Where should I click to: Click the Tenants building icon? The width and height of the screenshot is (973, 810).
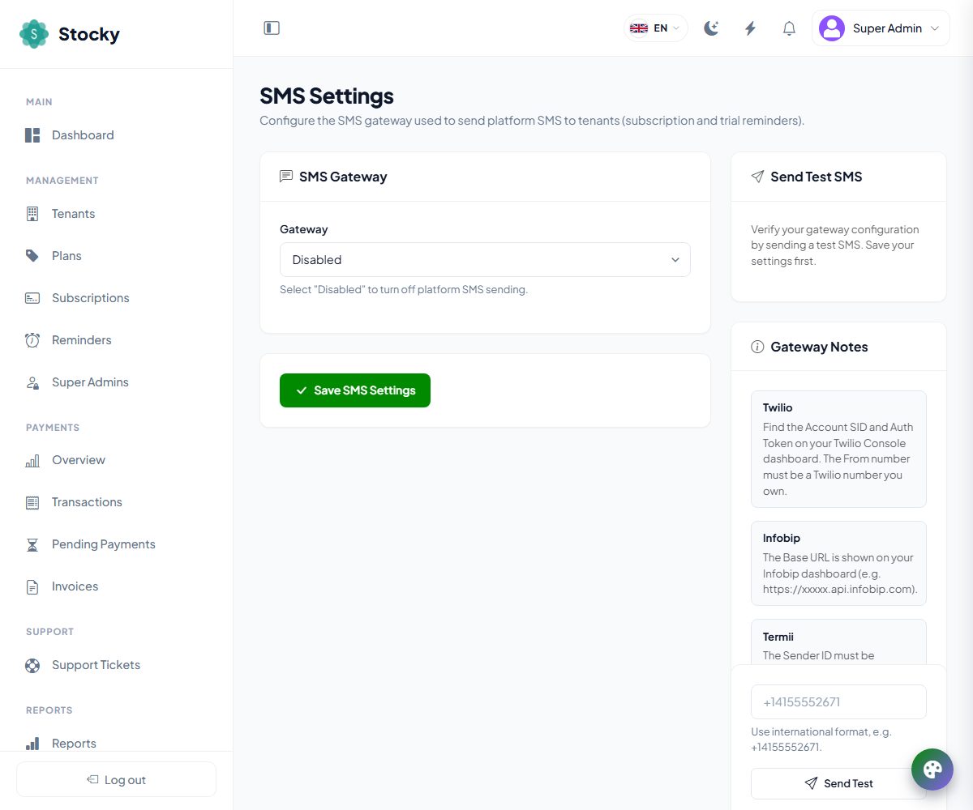(32, 214)
